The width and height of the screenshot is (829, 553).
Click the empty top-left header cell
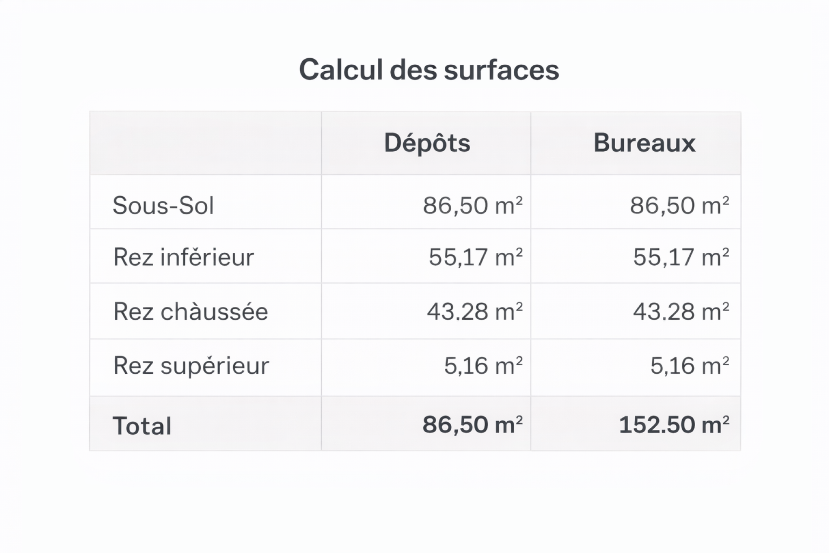(x=206, y=143)
